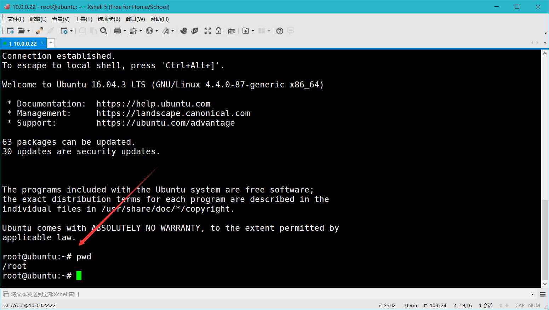This screenshot has width=549, height=310.
Task: Click the green terminal cursor block
Action: pyautogui.click(x=79, y=276)
